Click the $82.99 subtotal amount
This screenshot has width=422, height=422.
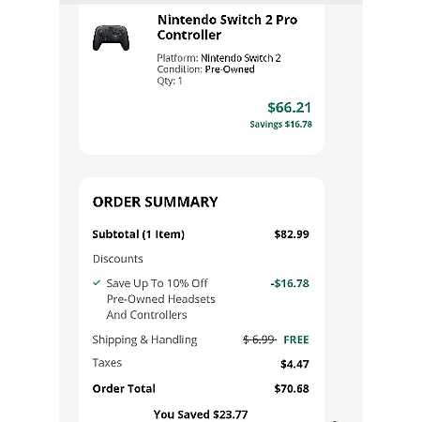292,234
